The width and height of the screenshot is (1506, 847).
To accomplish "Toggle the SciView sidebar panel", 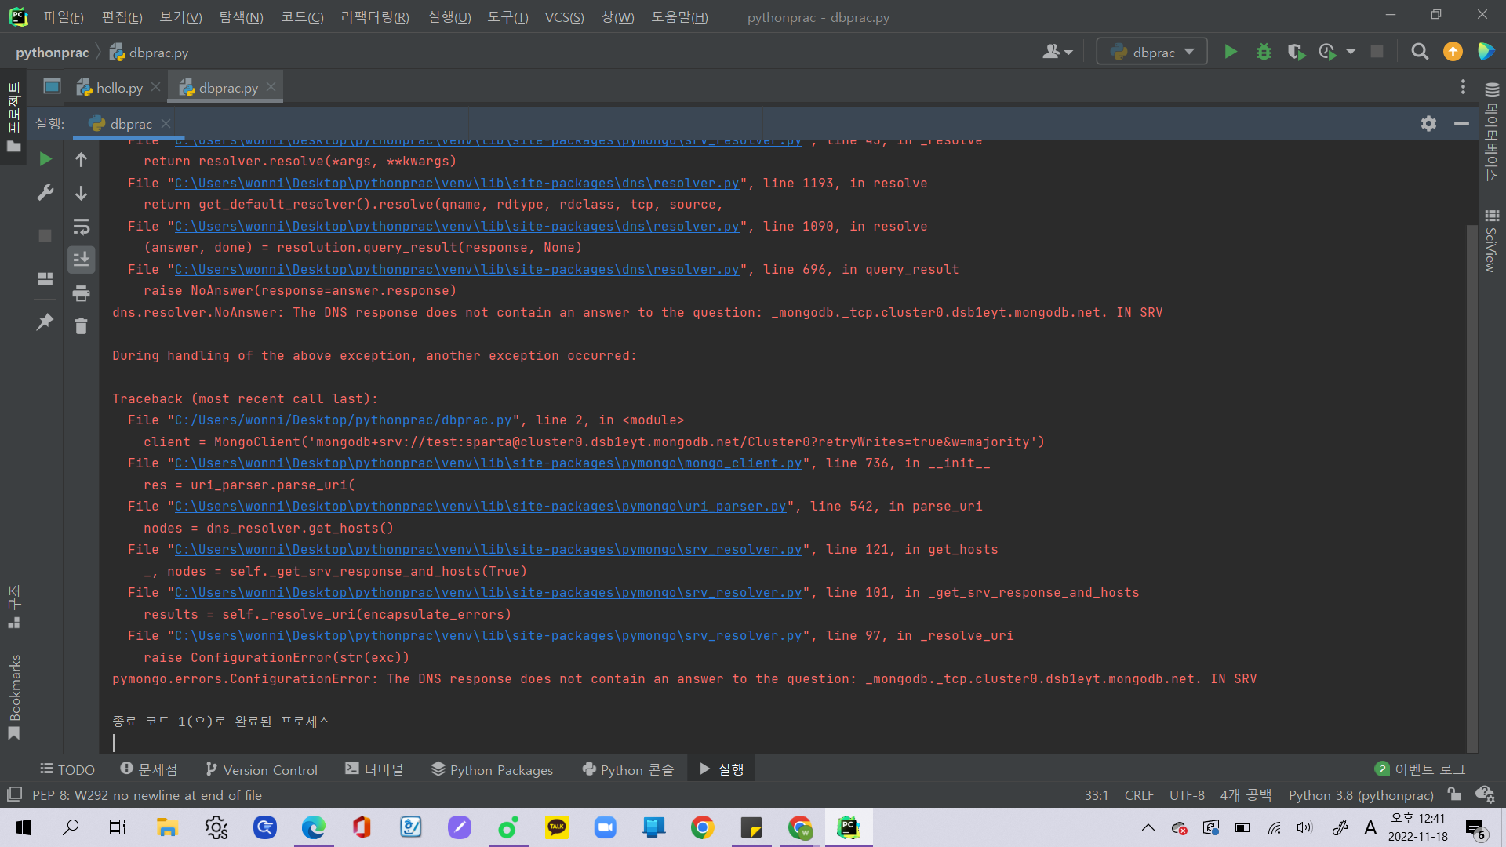I will (1491, 241).
